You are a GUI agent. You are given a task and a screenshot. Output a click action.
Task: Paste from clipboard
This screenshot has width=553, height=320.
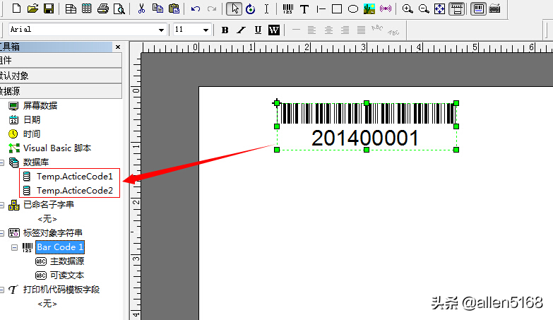click(174, 8)
